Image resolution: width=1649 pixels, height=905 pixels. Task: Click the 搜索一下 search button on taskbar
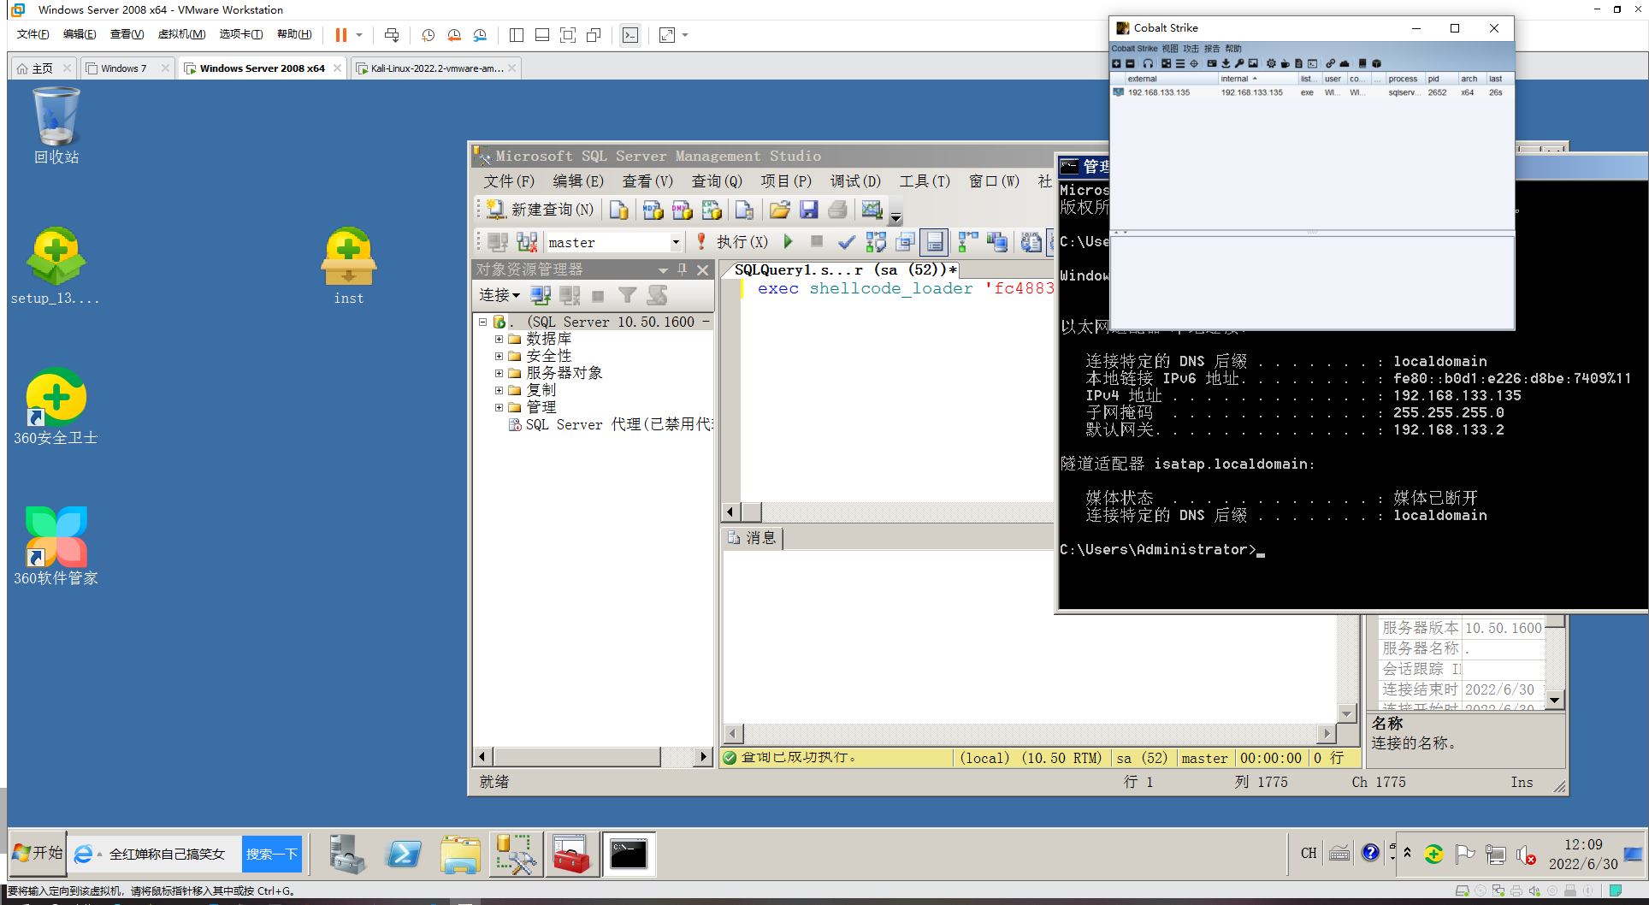[x=272, y=854]
